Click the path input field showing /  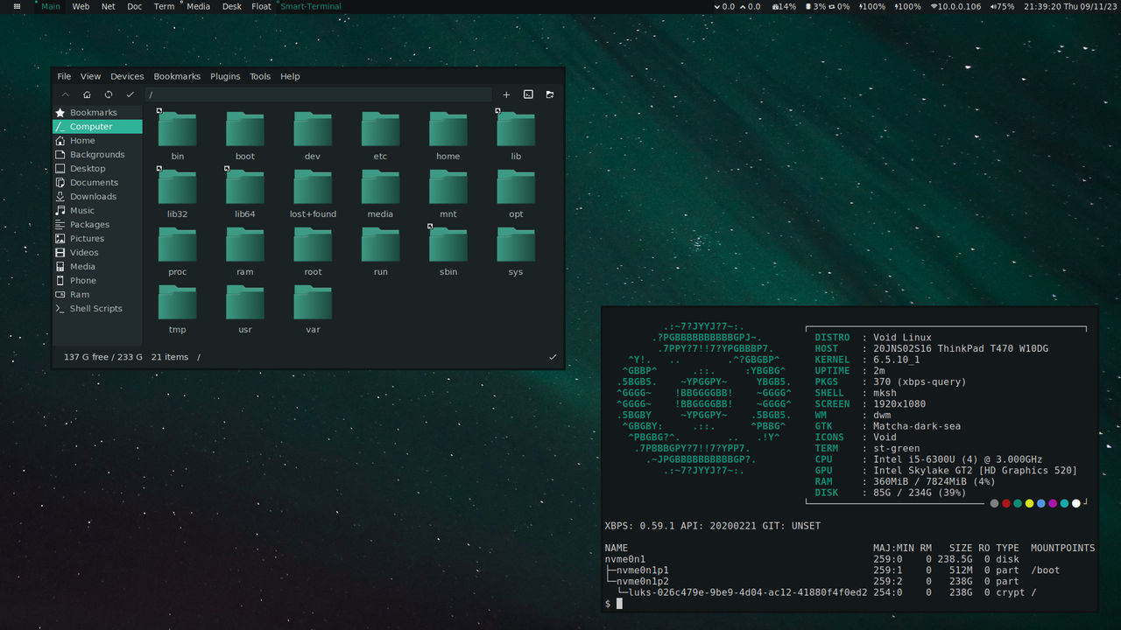(320, 94)
